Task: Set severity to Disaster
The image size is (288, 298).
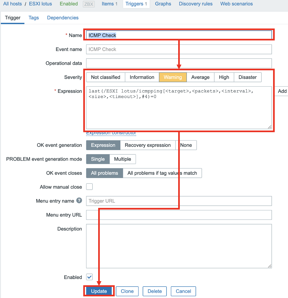Action: [247, 77]
